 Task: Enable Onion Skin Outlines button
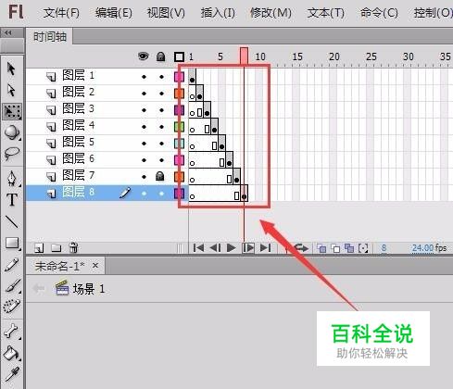coord(335,248)
